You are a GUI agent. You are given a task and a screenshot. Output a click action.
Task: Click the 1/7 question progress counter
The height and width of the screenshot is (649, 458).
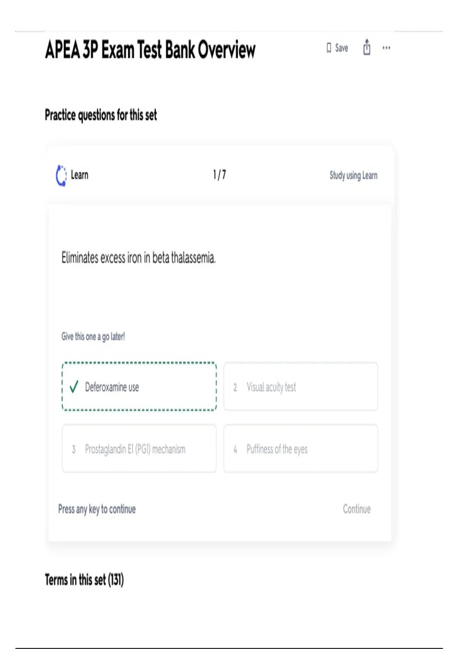[x=219, y=175]
